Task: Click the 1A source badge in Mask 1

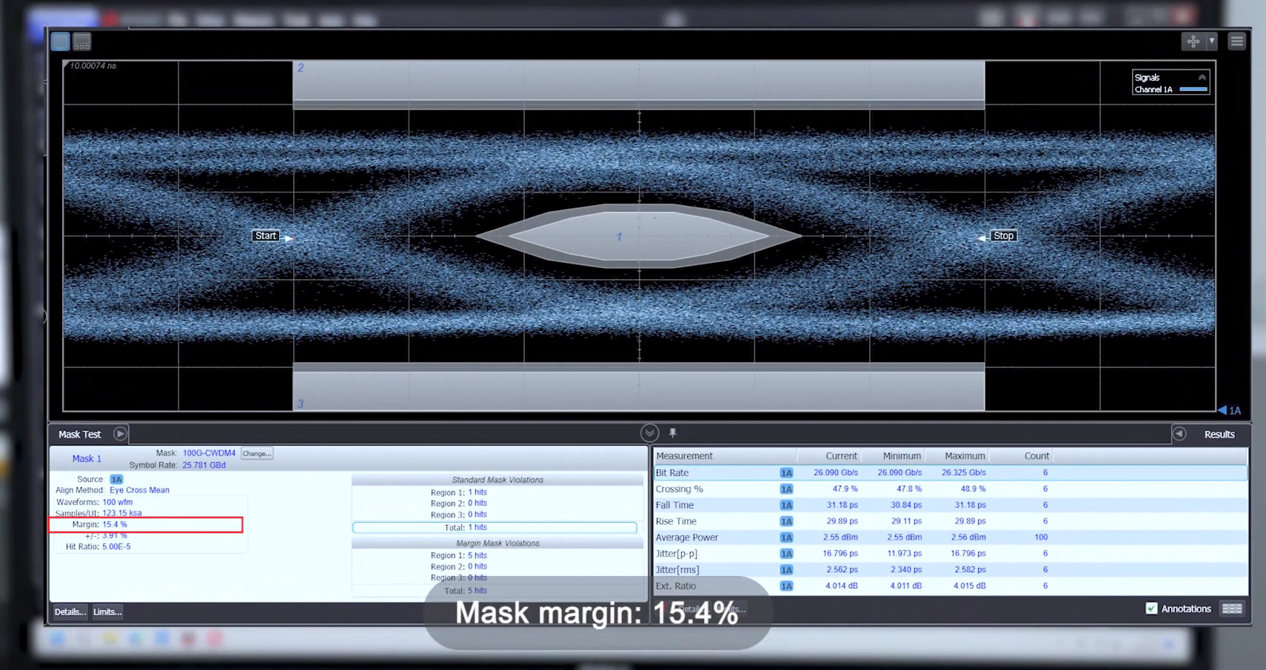Action: [116, 479]
